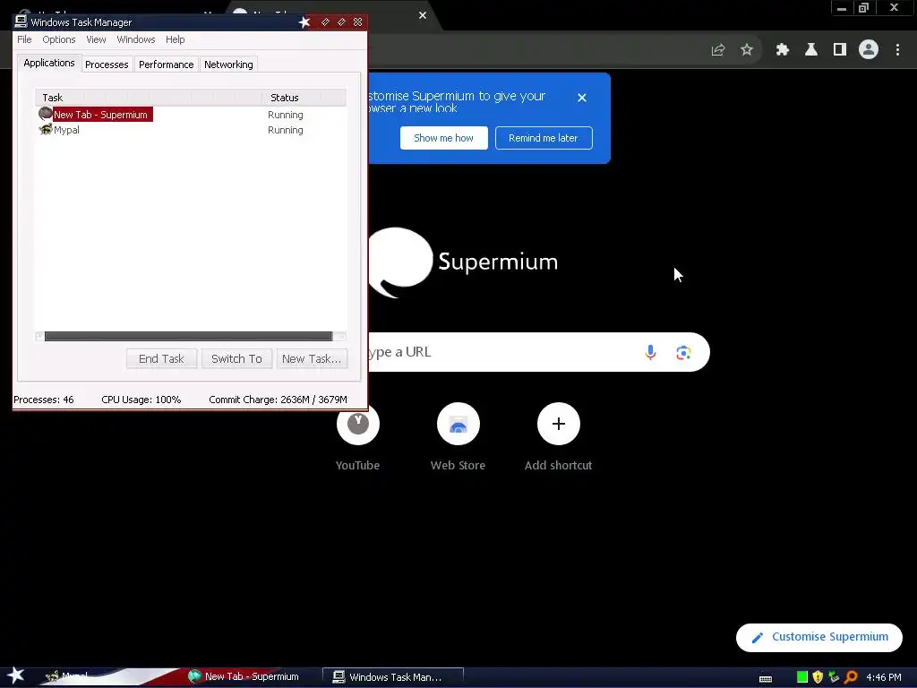917x688 pixels.
Task: Select the New Tab - Supermium task row
Action: click(191, 114)
